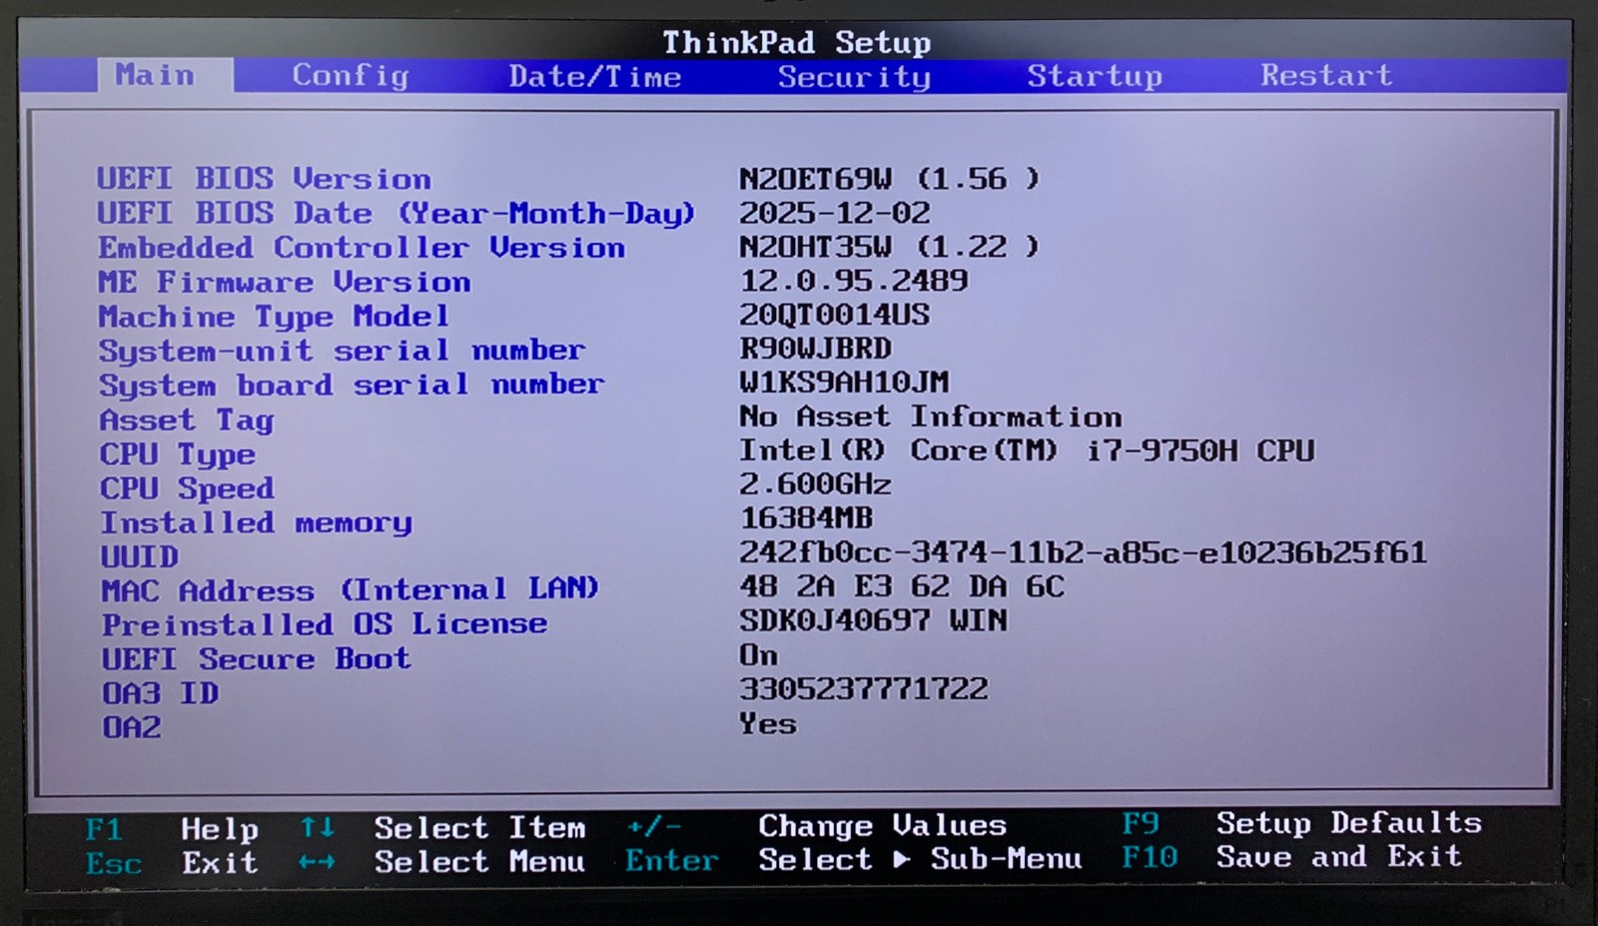Click Preinstalled OS License label
The height and width of the screenshot is (926, 1598).
tap(325, 624)
